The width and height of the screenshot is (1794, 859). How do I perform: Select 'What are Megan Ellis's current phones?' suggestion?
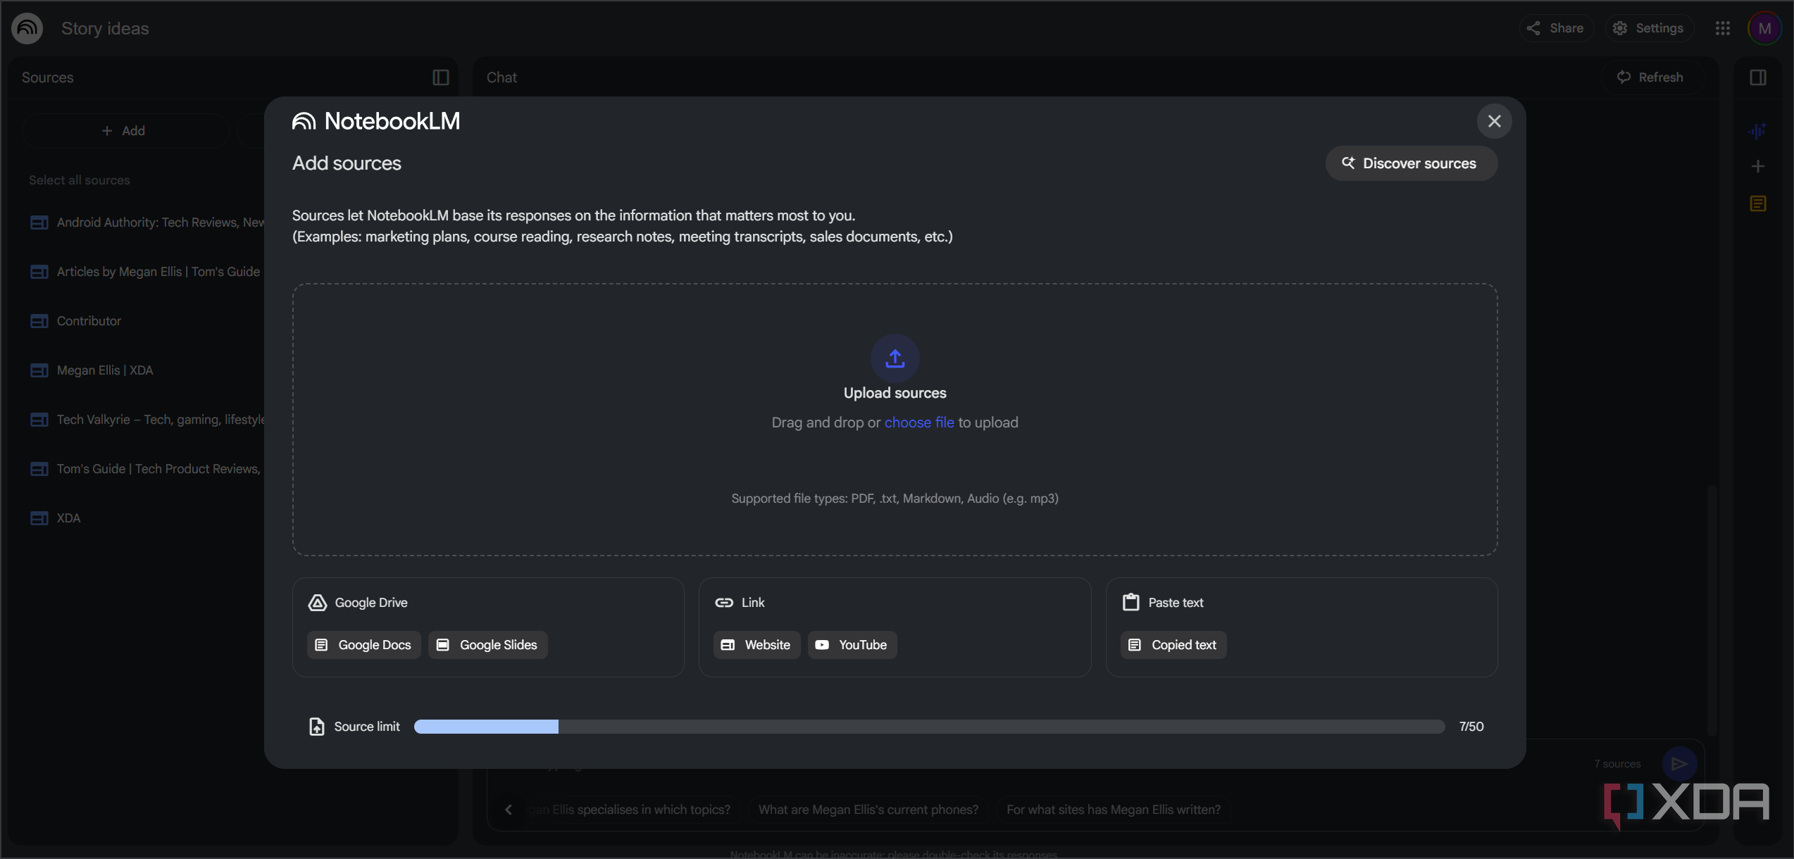coord(868,810)
